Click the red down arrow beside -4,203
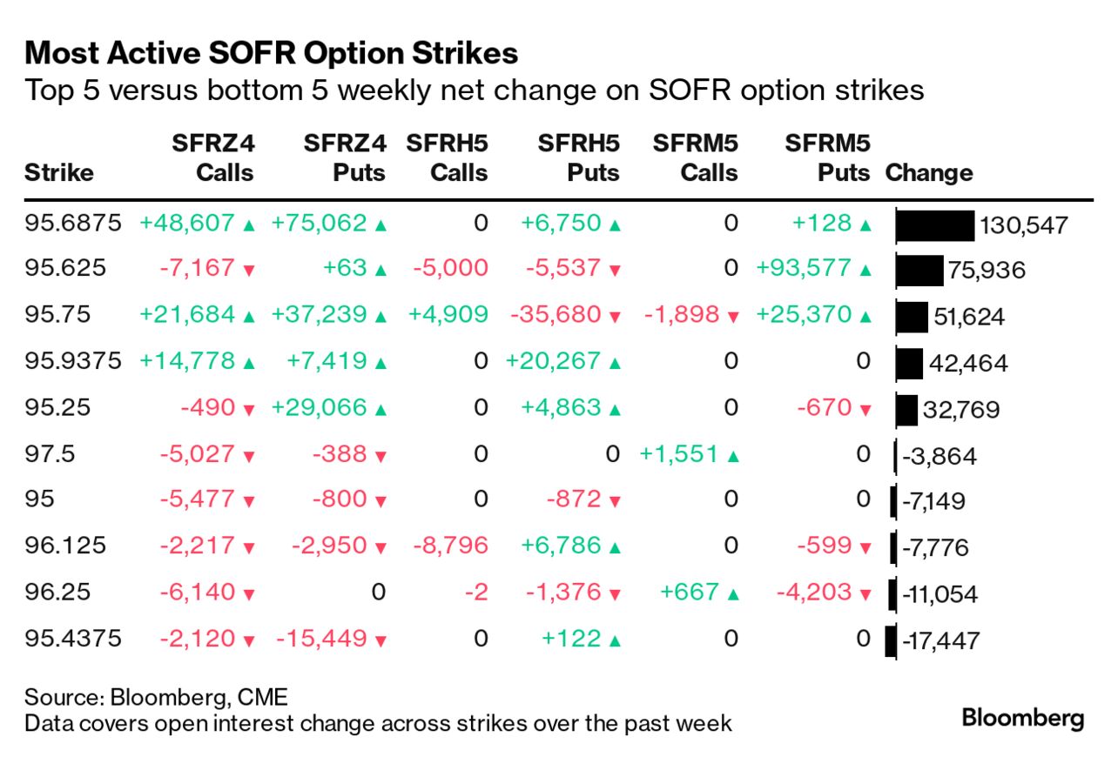1118x757 pixels. pos(864,595)
